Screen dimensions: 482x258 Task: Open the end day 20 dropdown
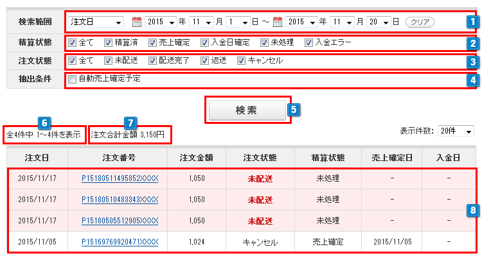pyautogui.click(x=378, y=22)
